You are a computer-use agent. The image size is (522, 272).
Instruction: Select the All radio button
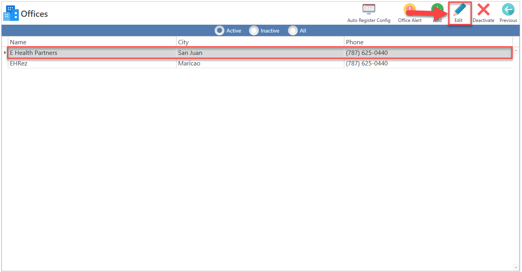tap(293, 31)
